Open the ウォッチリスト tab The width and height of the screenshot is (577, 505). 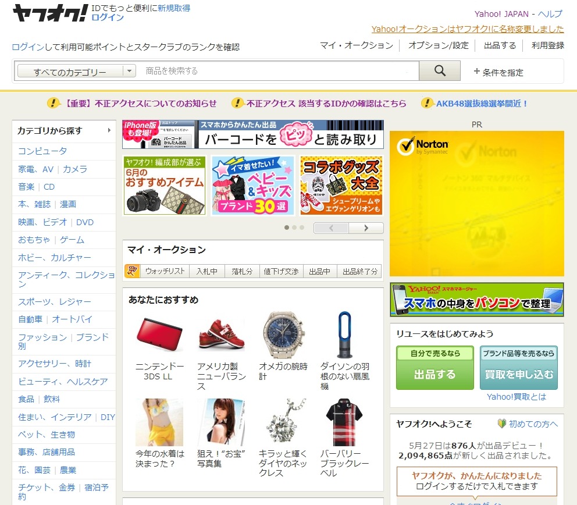click(165, 271)
